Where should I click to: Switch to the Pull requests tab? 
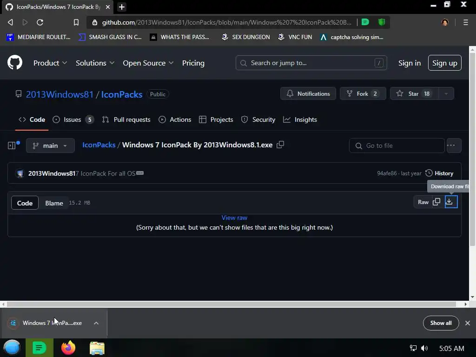click(x=126, y=119)
